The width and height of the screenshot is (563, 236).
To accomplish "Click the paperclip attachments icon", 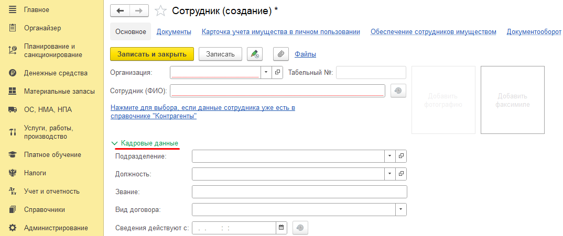I will click(281, 54).
